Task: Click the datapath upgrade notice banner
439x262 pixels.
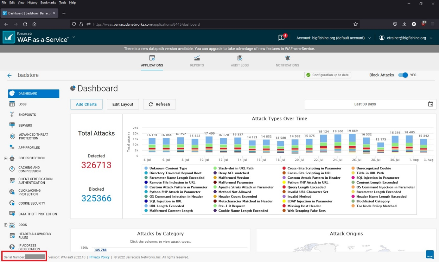Action: [x=220, y=49]
